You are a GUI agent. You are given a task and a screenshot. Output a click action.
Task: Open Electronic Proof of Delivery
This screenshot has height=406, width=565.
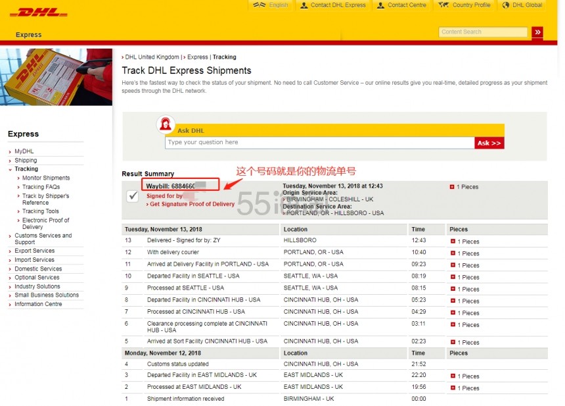point(46,223)
